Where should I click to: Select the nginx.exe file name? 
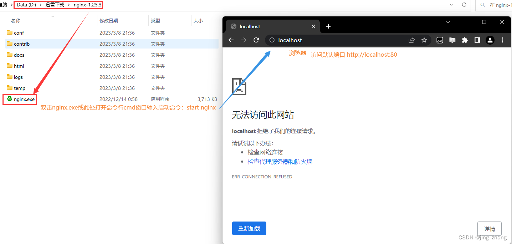24,99
